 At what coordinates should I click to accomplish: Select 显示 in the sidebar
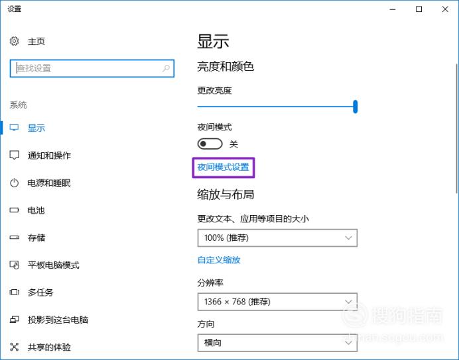pos(36,128)
